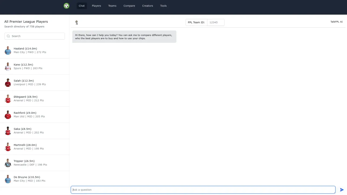The image size is (347, 195).
Task: Select Saka (£8.5m) from the list
Action: [x=35, y=131]
